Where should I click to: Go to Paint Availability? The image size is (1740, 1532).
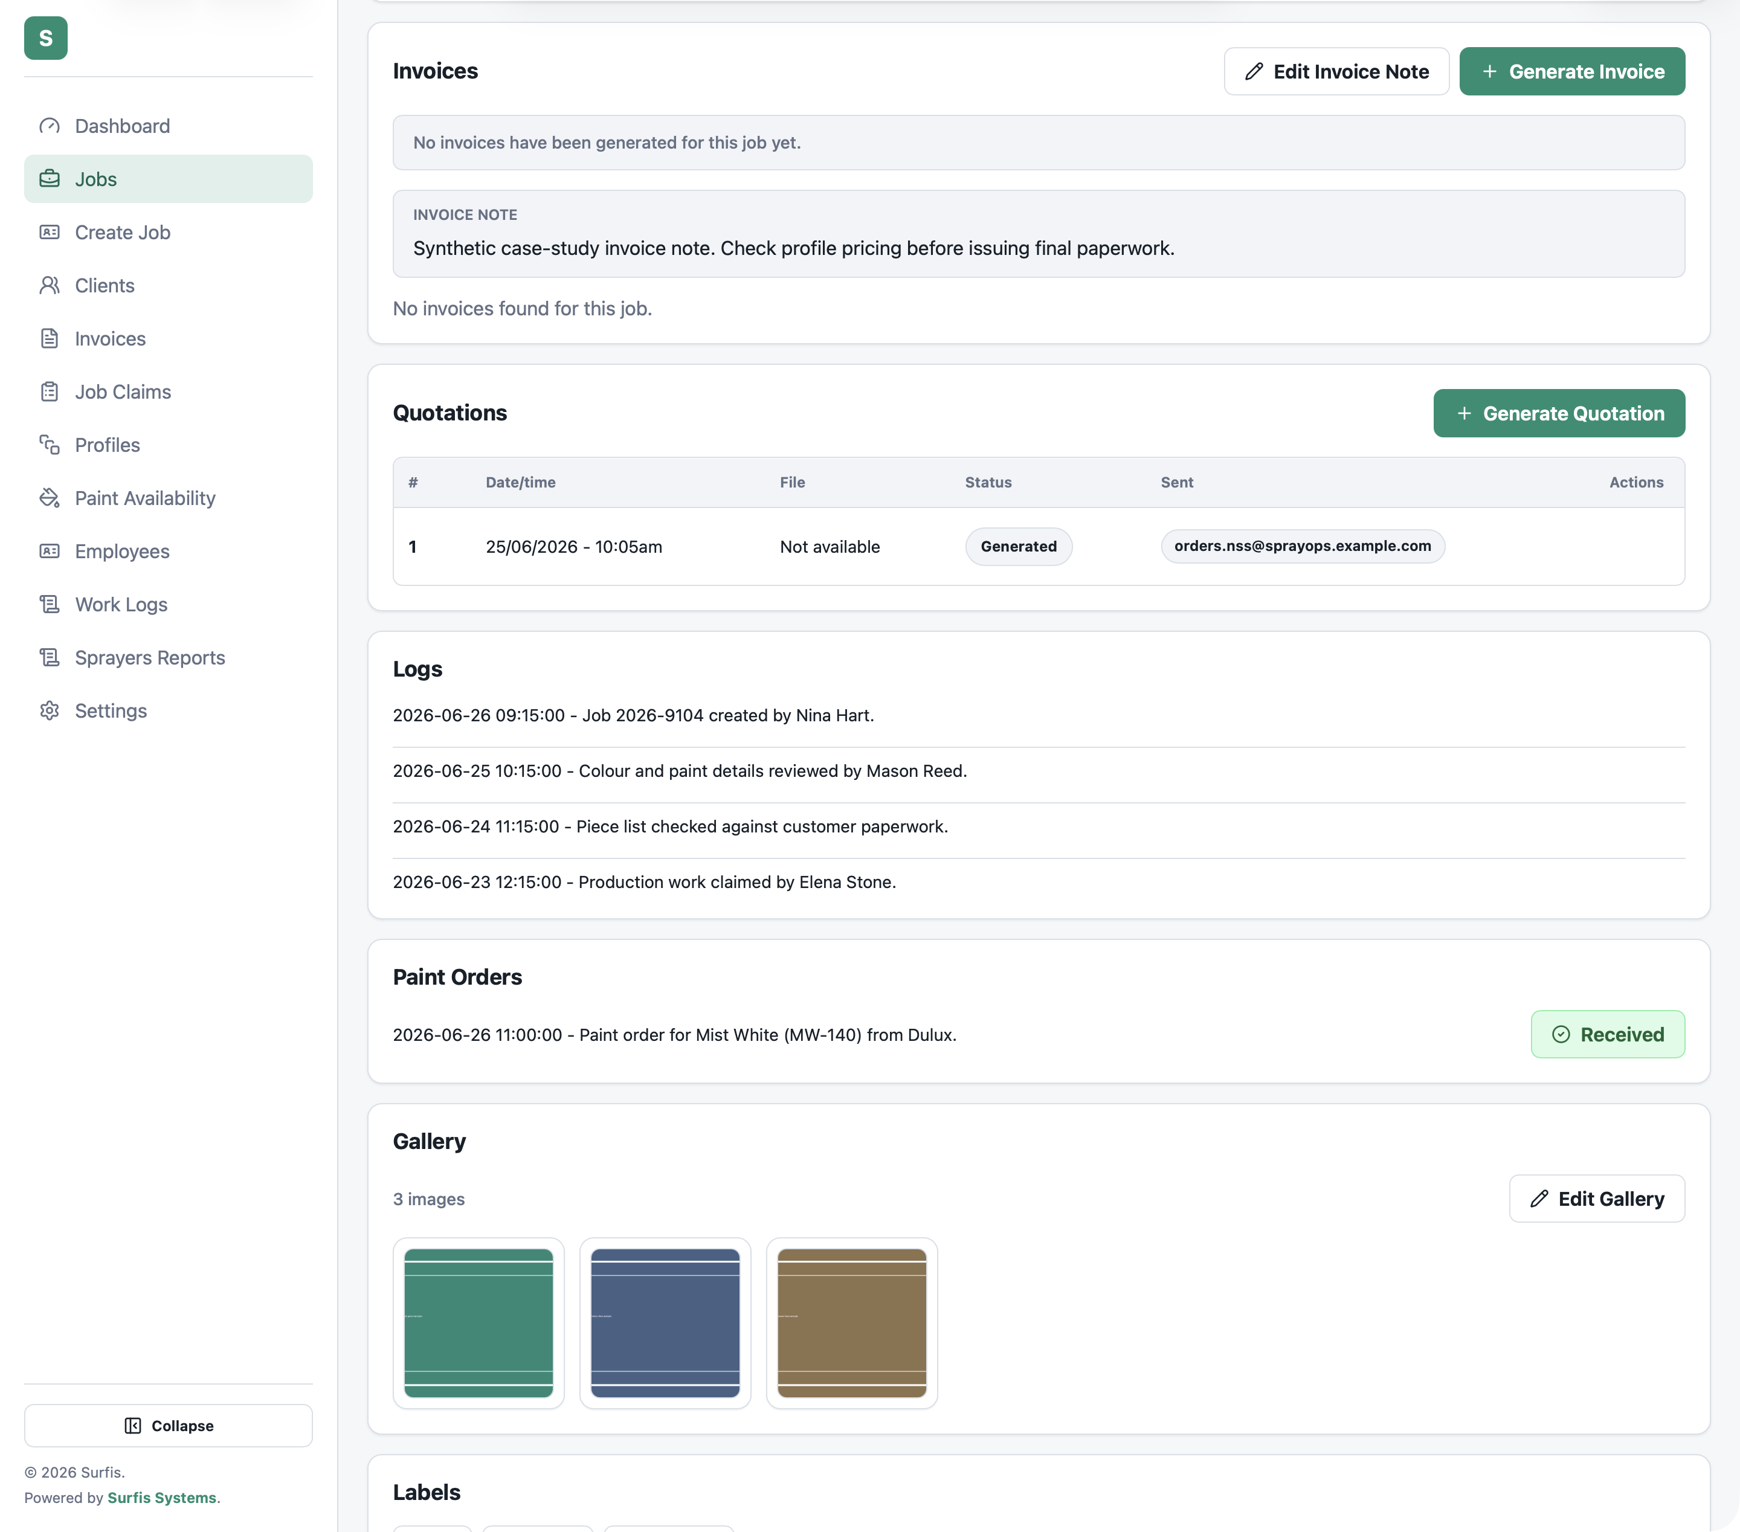169,498
